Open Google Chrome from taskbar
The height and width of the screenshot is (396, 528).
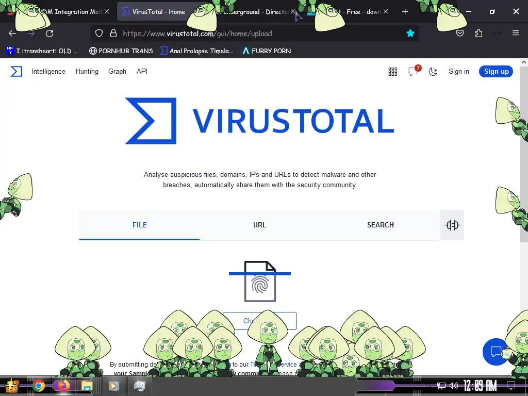click(x=39, y=386)
